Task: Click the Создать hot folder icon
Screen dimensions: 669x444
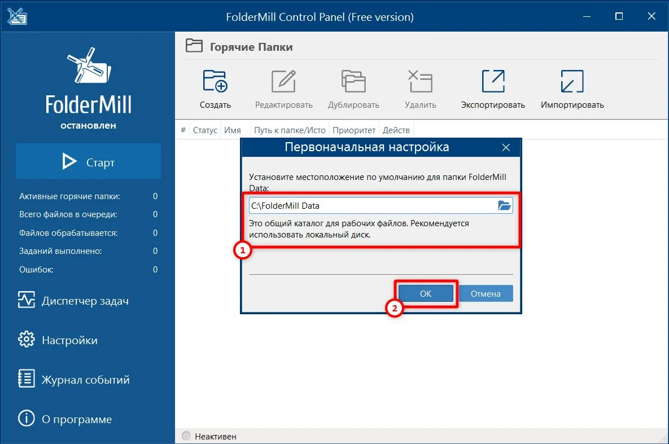Action: pos(215,82)
